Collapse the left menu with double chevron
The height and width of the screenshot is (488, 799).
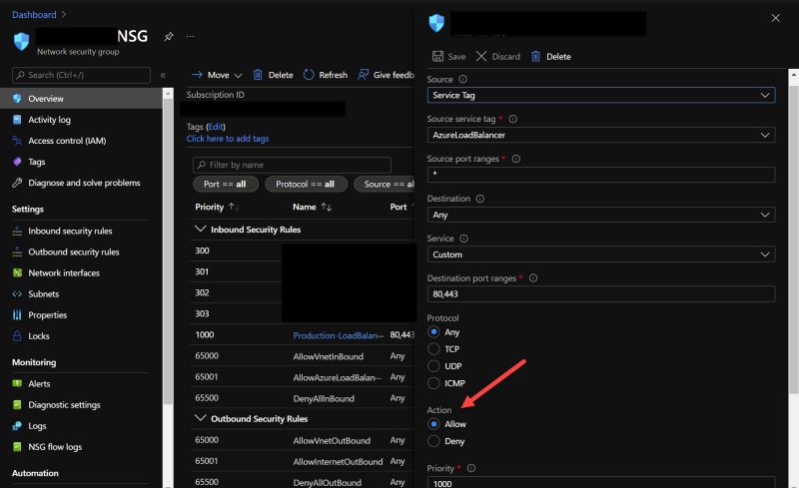[x=163, y=75]
